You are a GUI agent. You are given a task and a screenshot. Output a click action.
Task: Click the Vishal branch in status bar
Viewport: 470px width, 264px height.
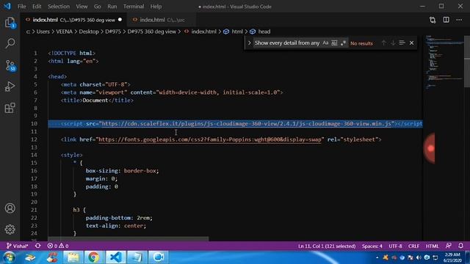17,246
